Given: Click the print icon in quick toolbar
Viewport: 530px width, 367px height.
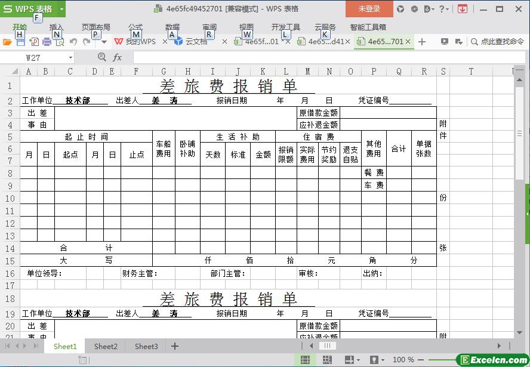Looking at the screenshot, I should click(x=47, y=42).
